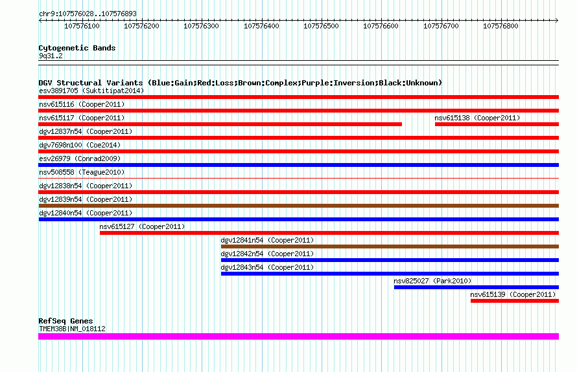Open the dgv12838n54 (Cooper2011) label
577x372 pixels.
86,186
